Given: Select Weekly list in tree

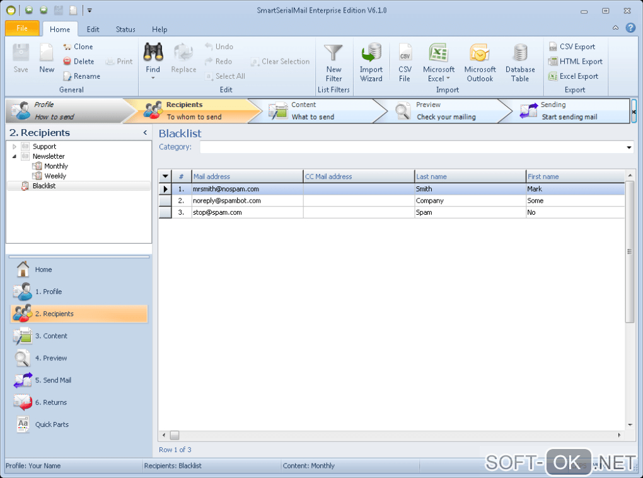Looking at the screenshot, I should 55,176.
